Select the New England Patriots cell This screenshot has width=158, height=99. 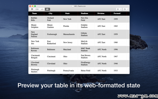pyautogui.click(x=36, y=34)
